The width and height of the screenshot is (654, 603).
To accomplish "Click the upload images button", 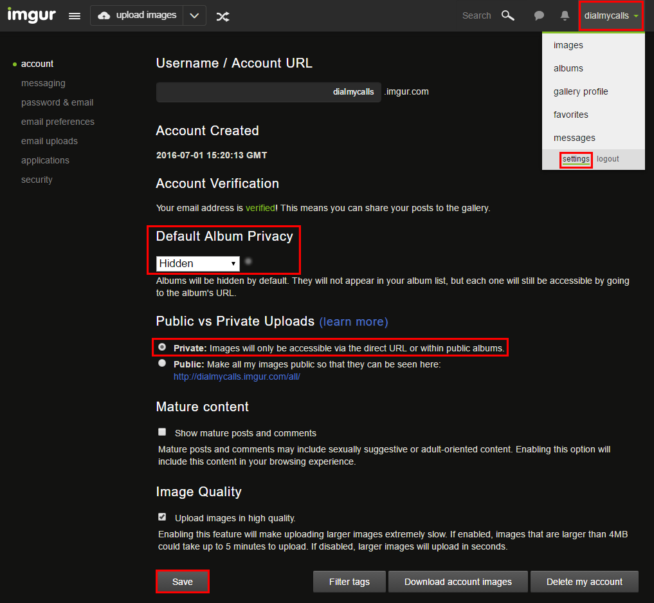I will coord(137,15).
